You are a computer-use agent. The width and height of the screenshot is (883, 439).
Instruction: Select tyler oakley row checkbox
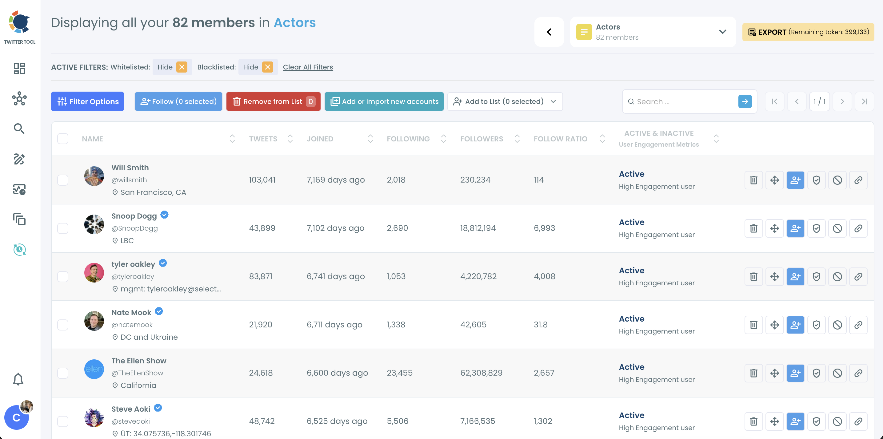tap(63, 277)
